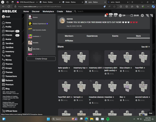The image size is (156, 122).
Task: Show hidden system tray icons chevron
Action: click(134, 119)
